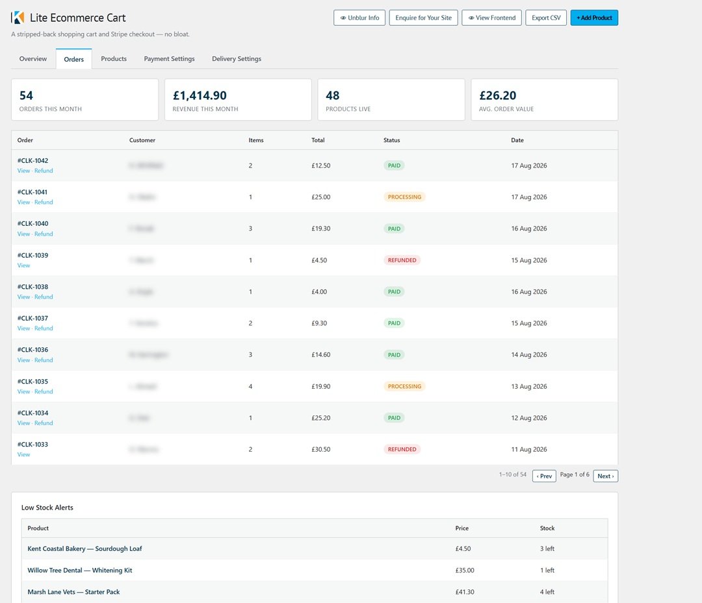Click the Add Product button

point(594,18)
